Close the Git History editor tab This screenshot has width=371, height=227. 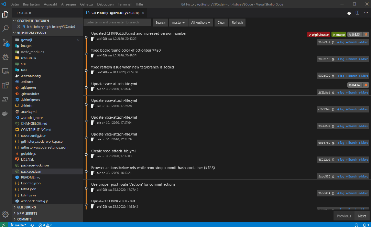[143, 13]
